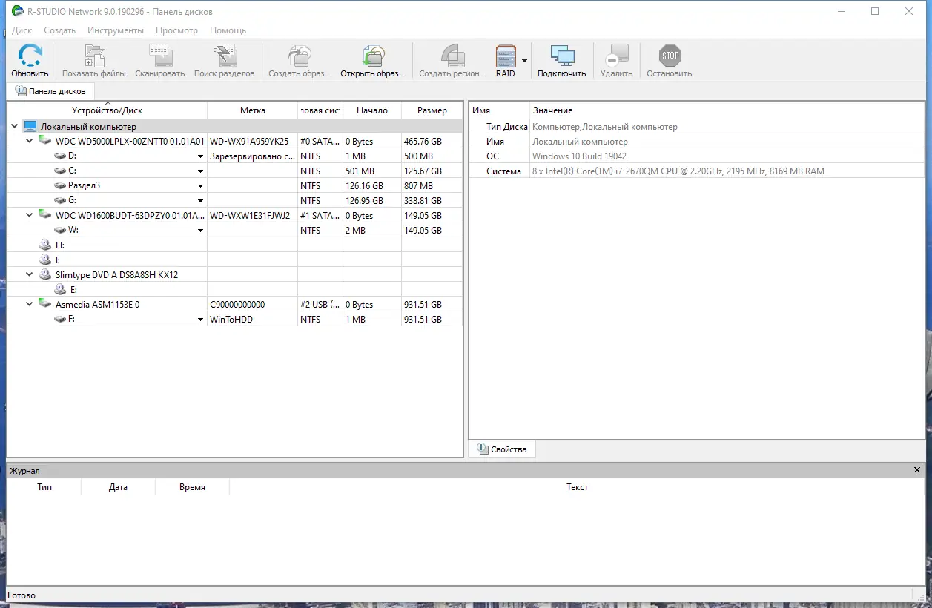Collapse the WDC WD5000LPLX drive entry
The image size is (932, 608).
(29, 141)
